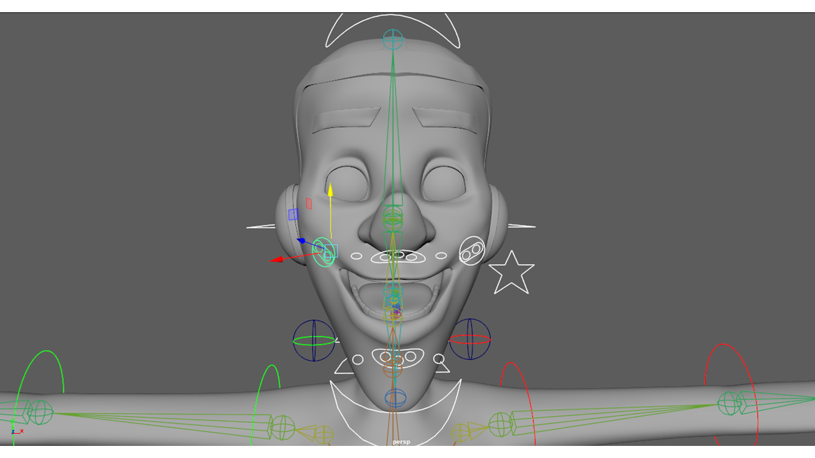Select the green joint sphere inside far-right red arc
815x458 pixels.
[x=728, y=403]
